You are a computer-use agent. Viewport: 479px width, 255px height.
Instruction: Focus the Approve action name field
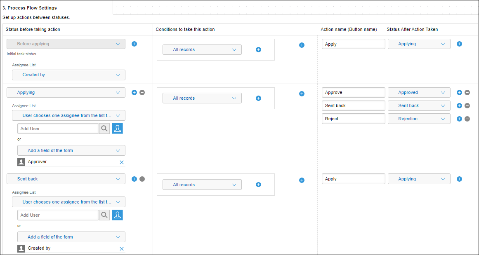[354, 92]
